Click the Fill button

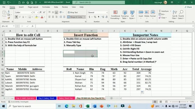[162, 14]
